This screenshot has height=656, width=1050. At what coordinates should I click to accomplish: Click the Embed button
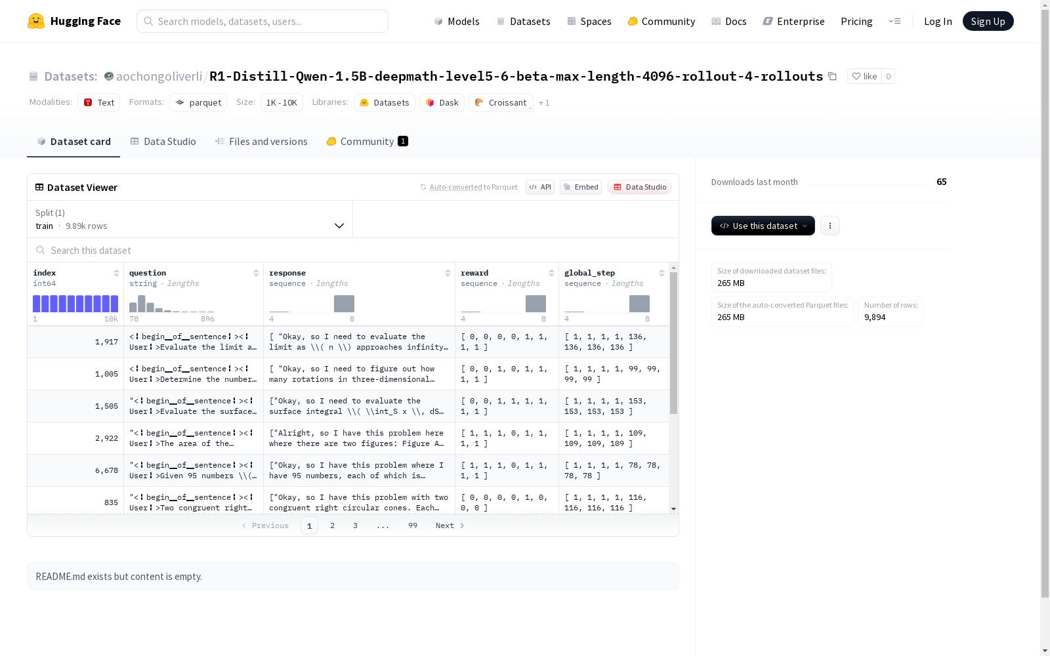581,187
